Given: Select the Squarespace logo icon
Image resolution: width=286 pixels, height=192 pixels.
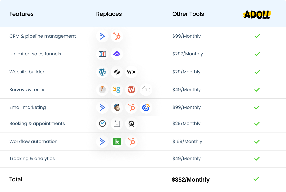Looking at the screenshot, I should coord(117,72).
